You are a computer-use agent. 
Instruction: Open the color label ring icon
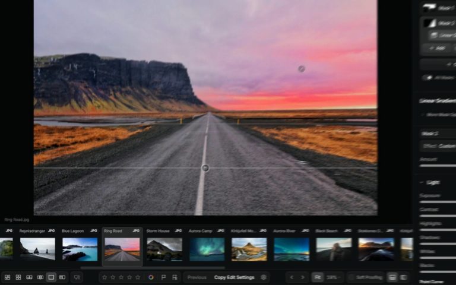[x=151, y=277]
